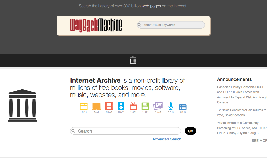267x158 pixels.
Task: Click the large Internet Archive building logo
Action: coord(23,105)
